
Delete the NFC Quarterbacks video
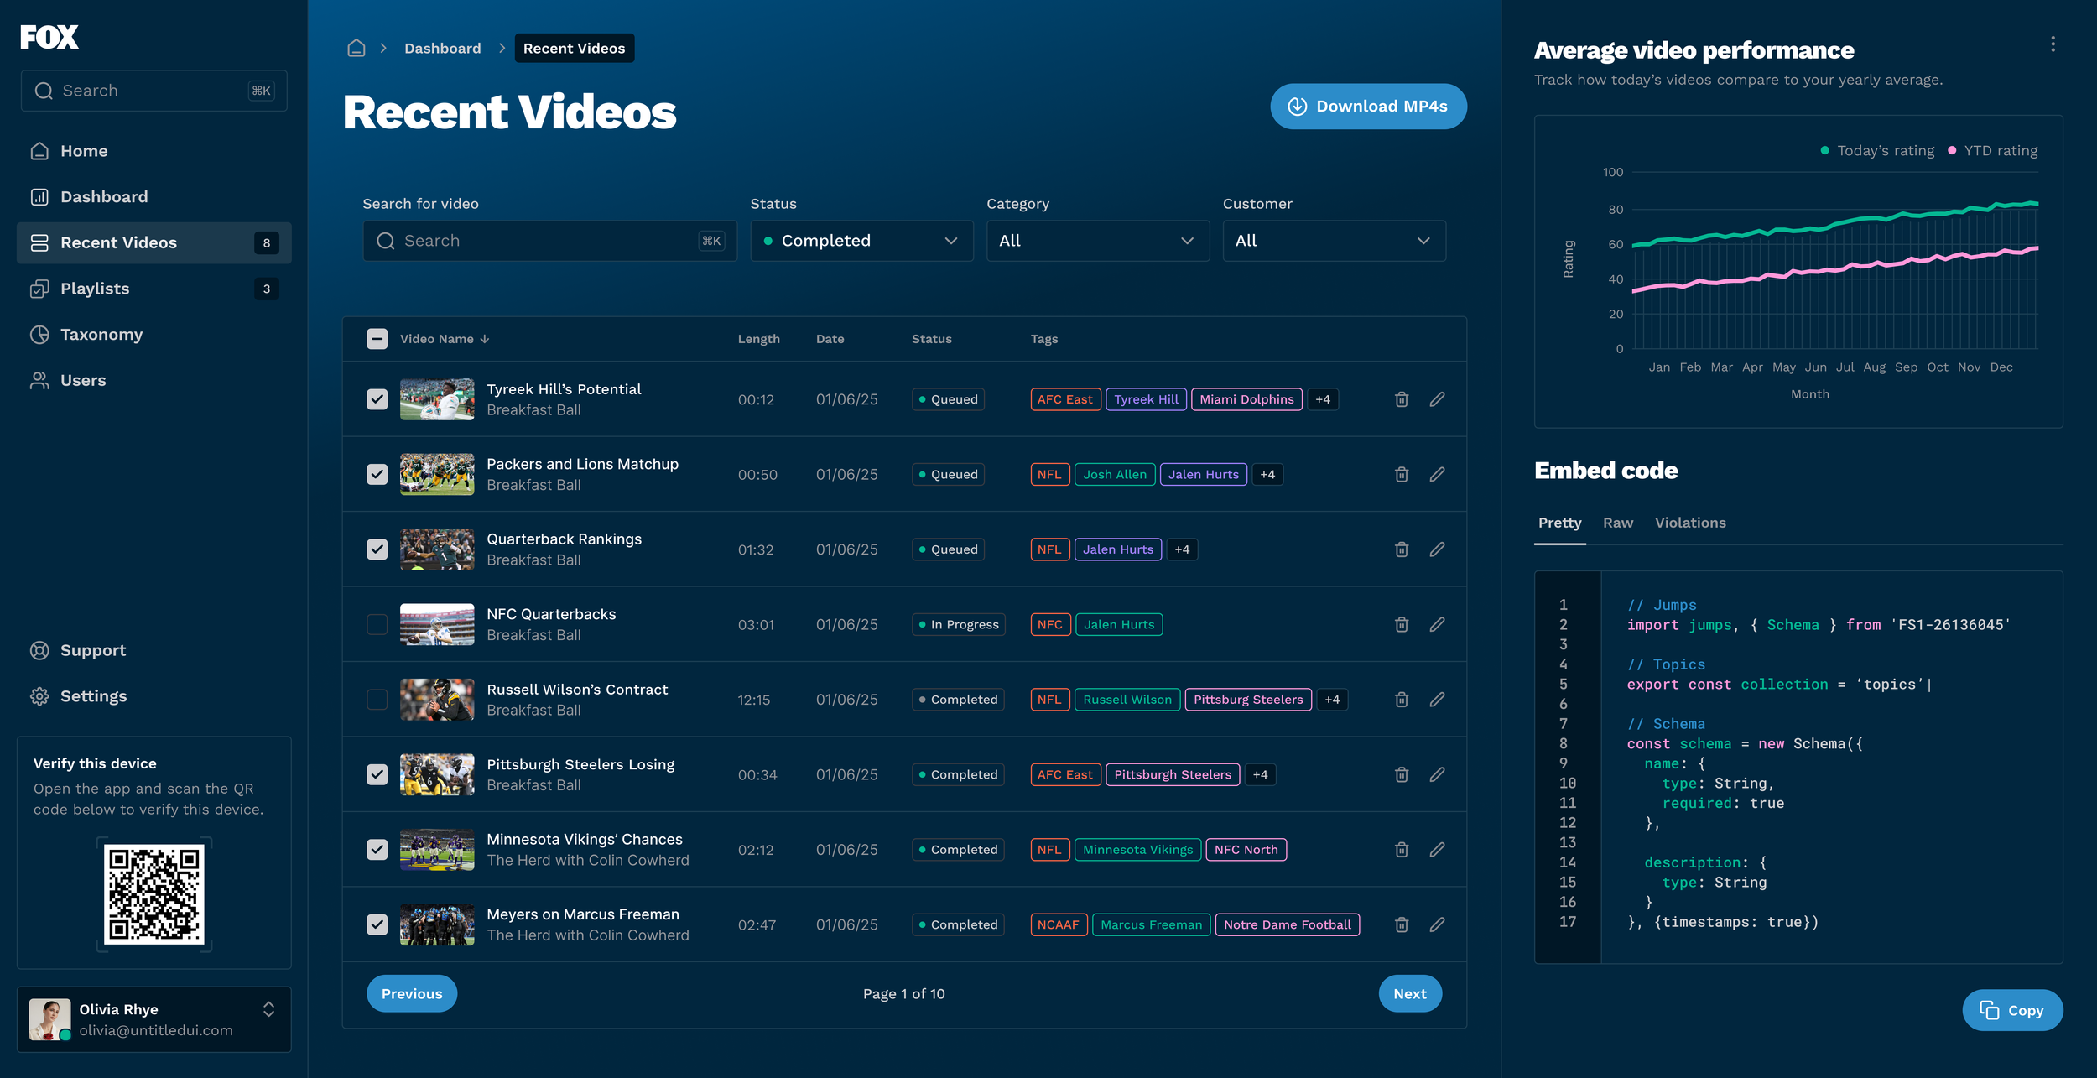pos(1402,625)
